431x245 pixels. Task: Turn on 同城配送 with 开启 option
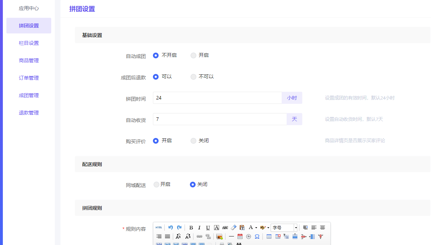156,185
